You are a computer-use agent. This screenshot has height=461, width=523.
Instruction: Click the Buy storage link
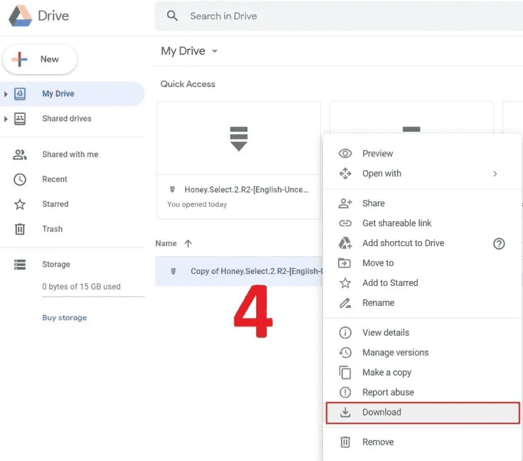(64, 317)
